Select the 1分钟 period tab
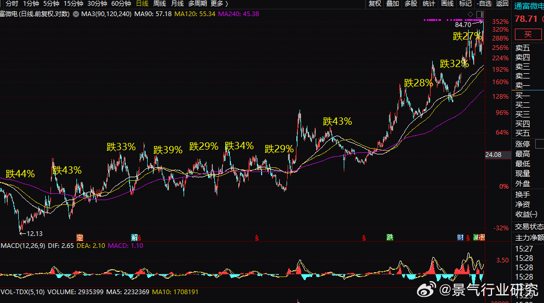Viewport: 544px width, 303px height. pos(31,4)
